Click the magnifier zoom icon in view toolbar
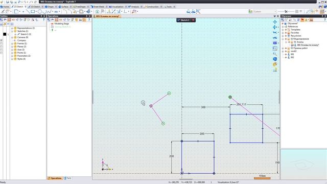 coord(275,54)
